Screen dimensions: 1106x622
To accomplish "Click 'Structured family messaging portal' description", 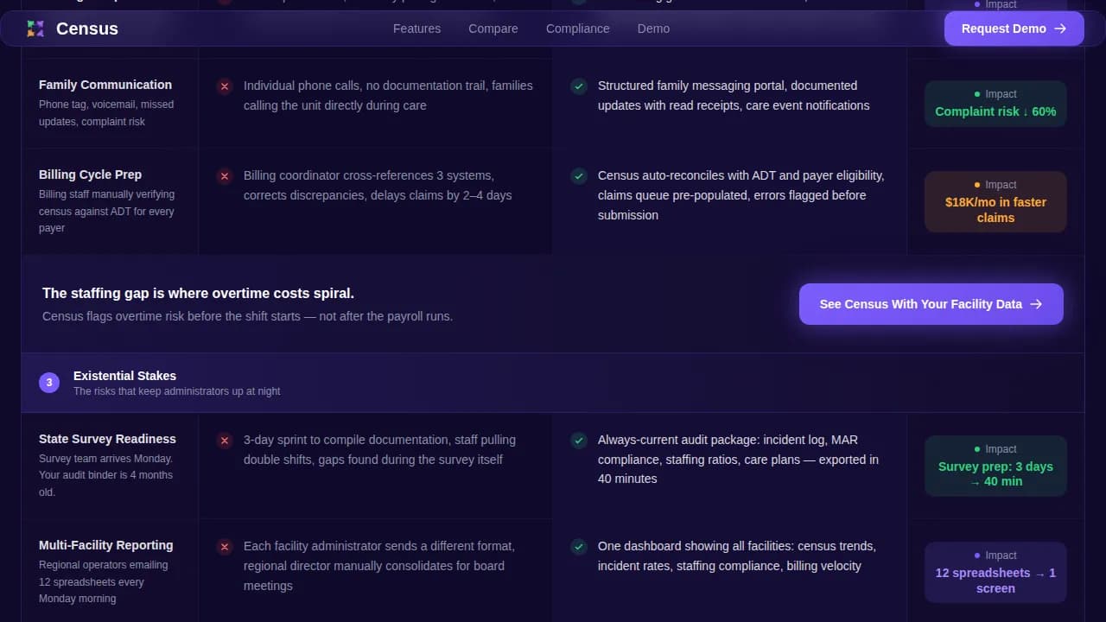I will (x=734, y=95).
